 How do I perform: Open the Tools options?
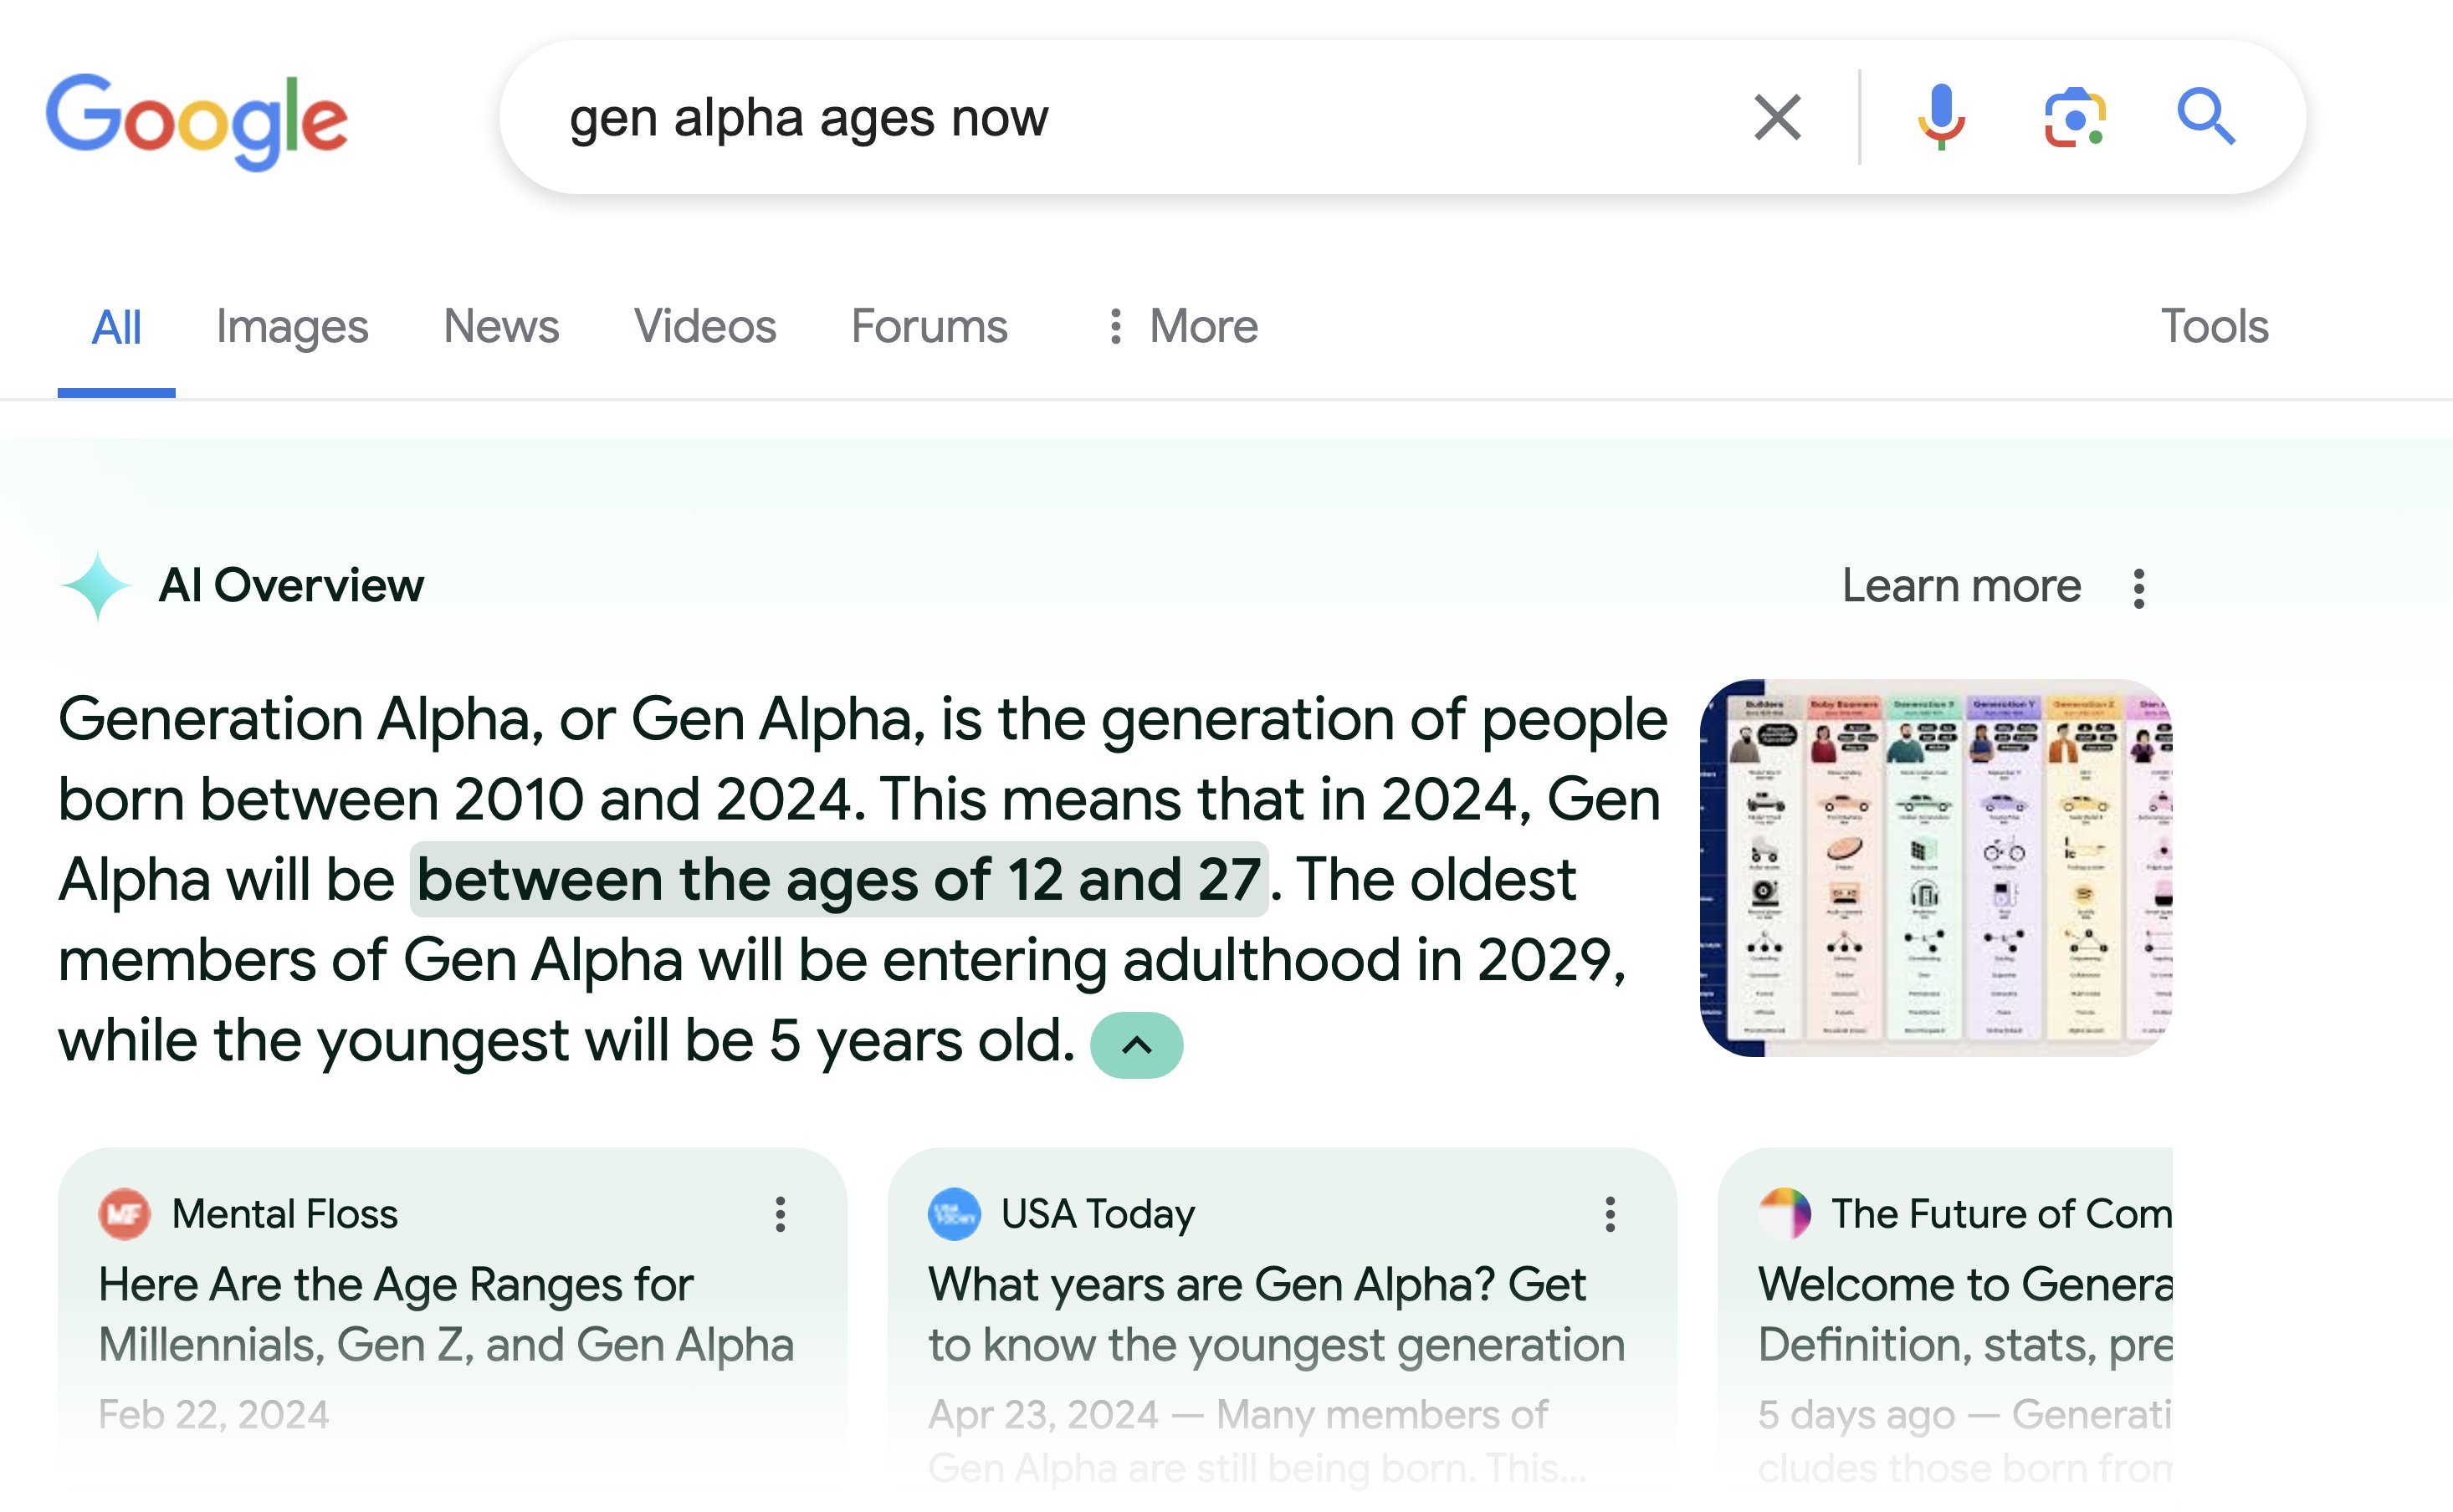[x=2214, y=326]
